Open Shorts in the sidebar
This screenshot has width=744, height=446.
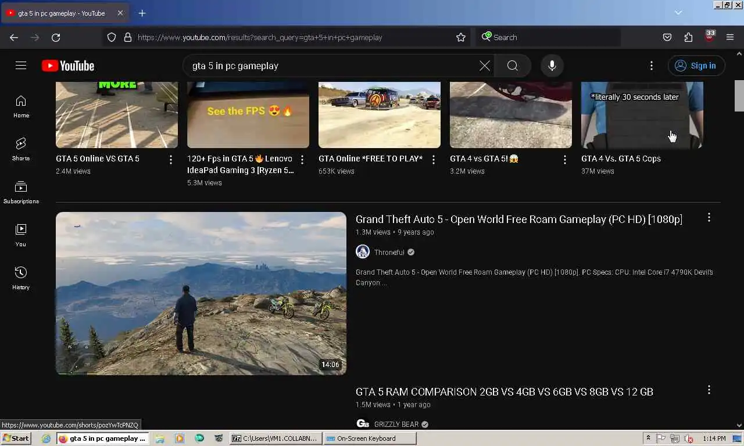(21, 150)
